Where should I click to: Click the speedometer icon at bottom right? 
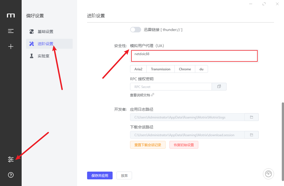(268, 174)
